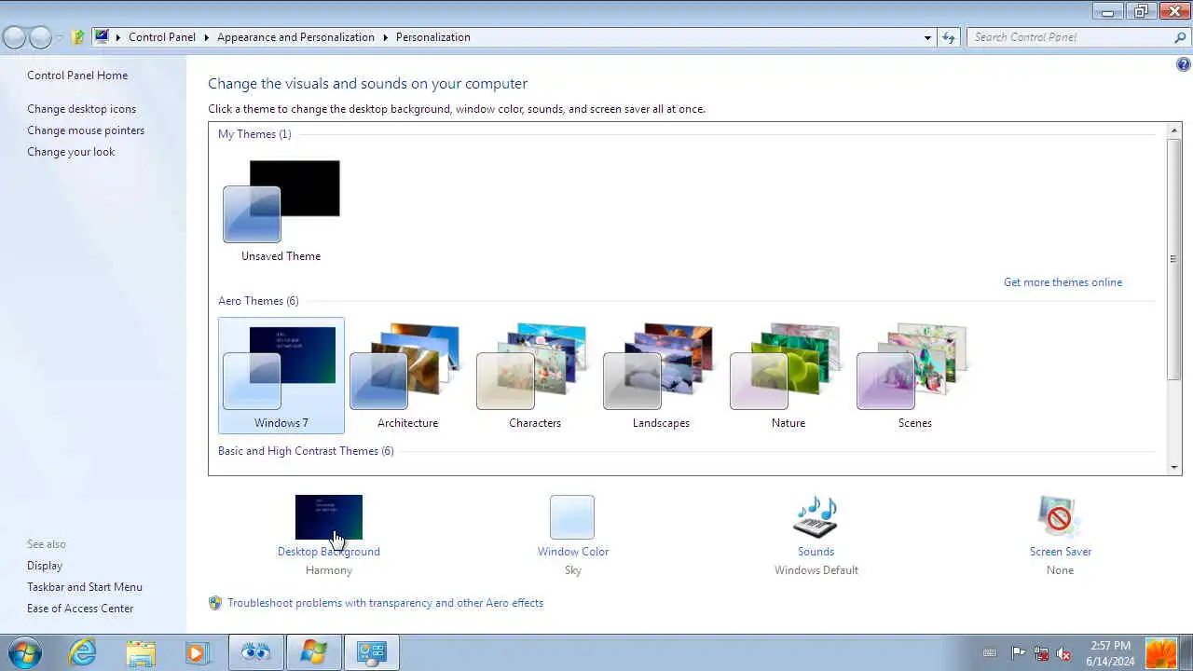Image resolution: width=1193 pixels, height=671 pixels.
Task: Click the My Themes (1) heading
Action: coord(254,134)
